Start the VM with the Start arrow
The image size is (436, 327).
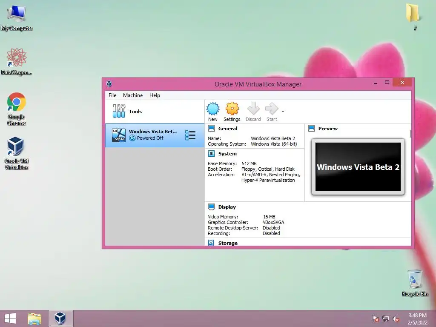pyautogui.click(x=272, y=109)
